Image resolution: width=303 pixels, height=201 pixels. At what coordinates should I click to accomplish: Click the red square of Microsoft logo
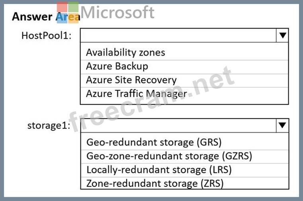62,7
